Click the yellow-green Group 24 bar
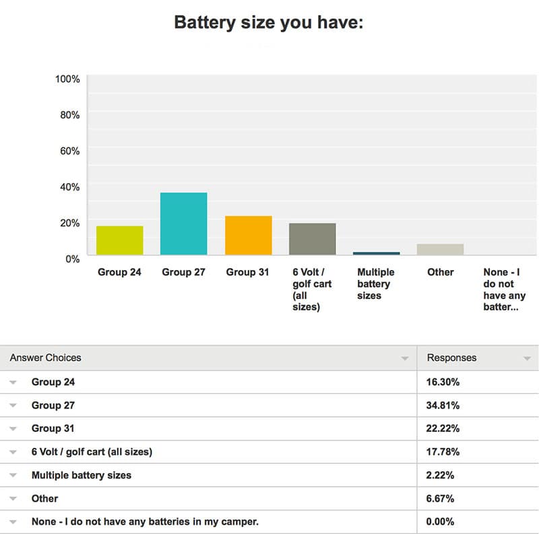This screenshot has width=539, height=534. [120, 240]
